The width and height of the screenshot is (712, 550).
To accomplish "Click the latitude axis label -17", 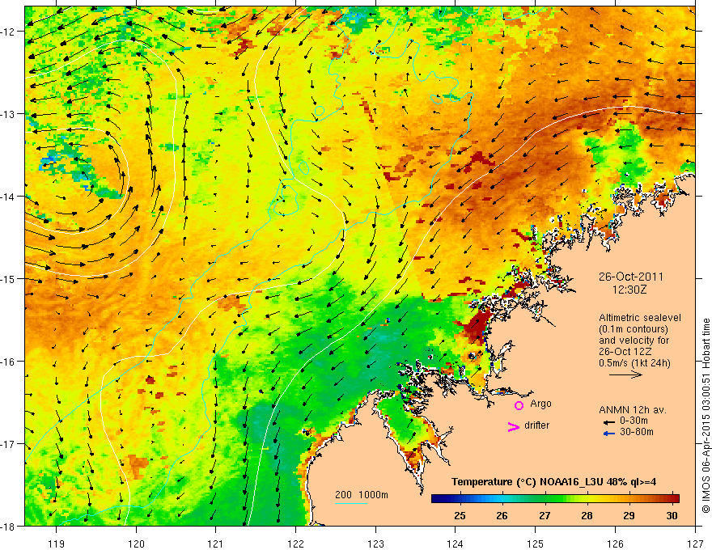I will [9, 444].
